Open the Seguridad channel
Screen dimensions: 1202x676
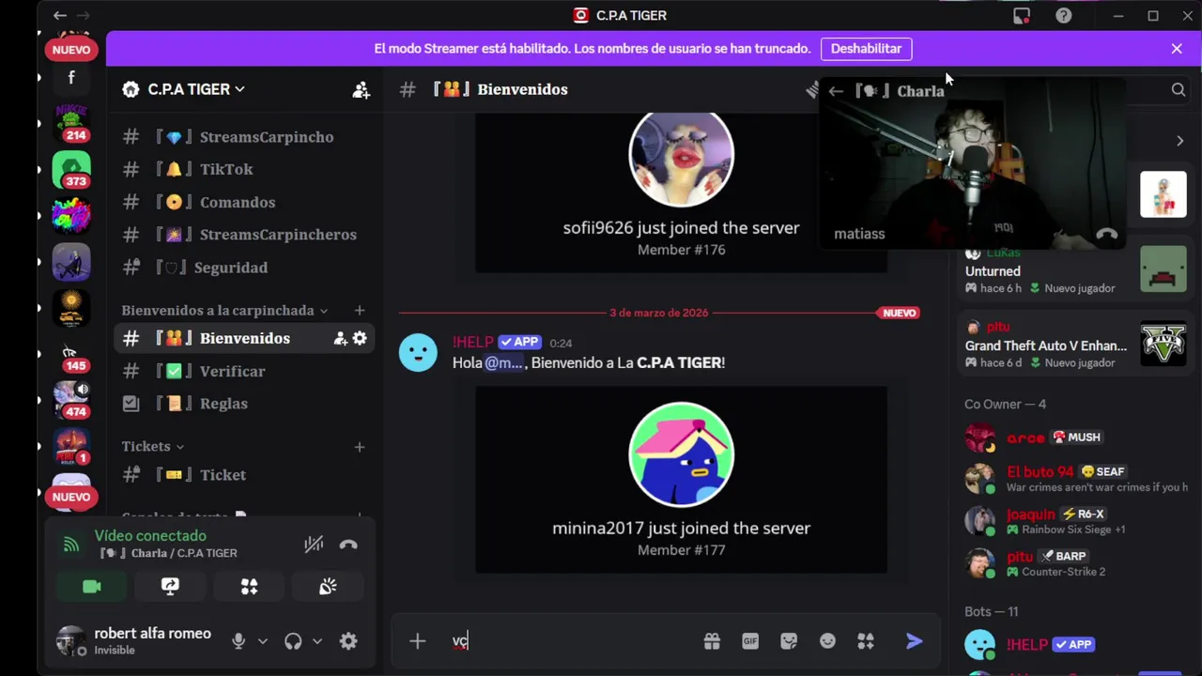[244, 268]
